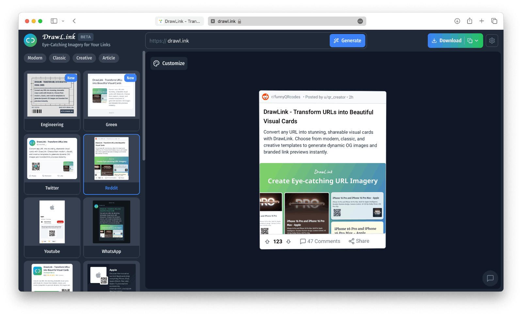Click the Download button
The height and width of the screenshot is (316, 522).
pyautogui.click(x=446, y=41)
